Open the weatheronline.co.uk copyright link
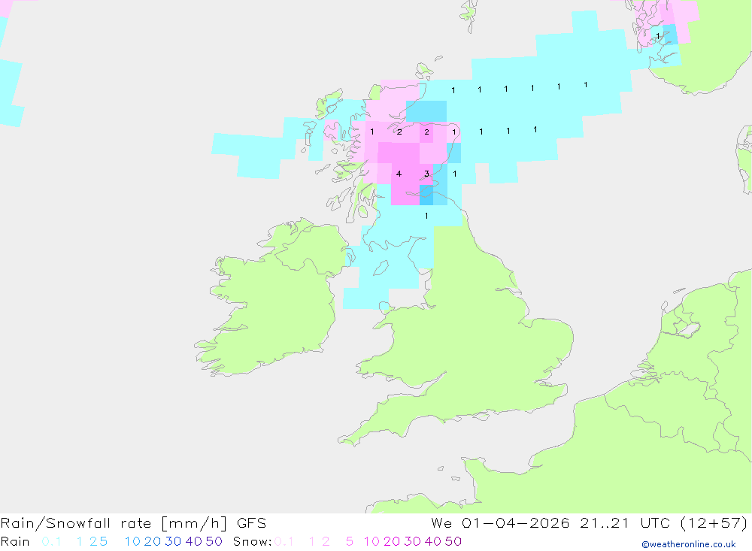This screenshot has width=752, height=551. click(x=689, y=544)
